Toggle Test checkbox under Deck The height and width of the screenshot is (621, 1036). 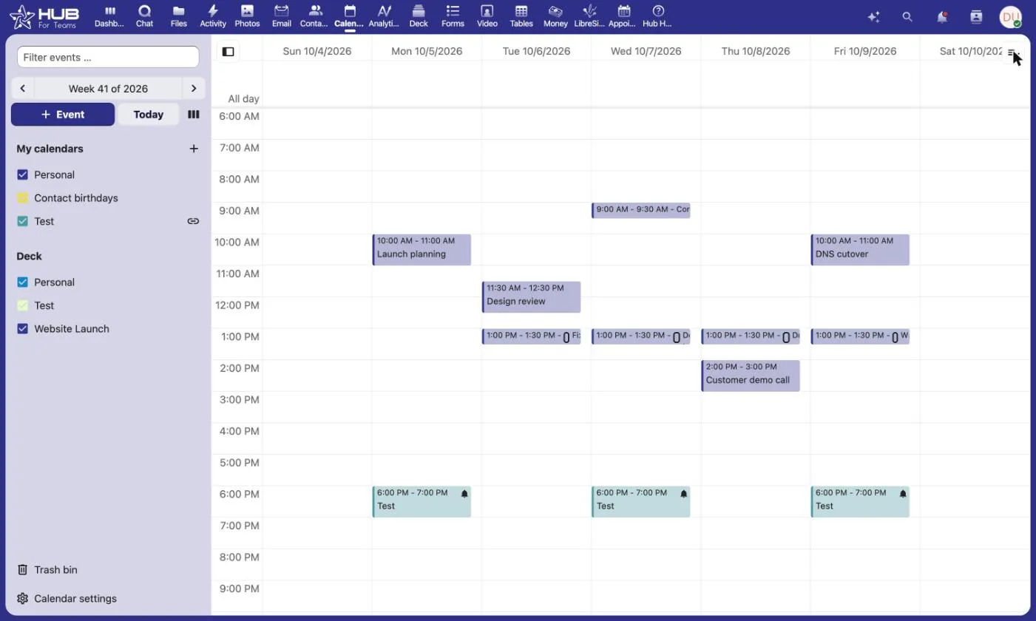point(22,305)
